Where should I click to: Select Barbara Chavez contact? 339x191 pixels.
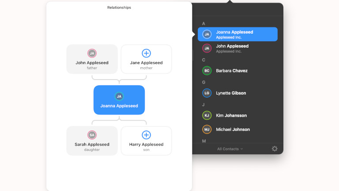[x=237, y=71]
